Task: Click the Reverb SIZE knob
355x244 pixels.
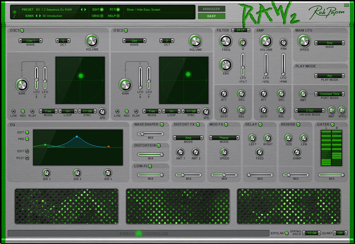Action: 289,138
